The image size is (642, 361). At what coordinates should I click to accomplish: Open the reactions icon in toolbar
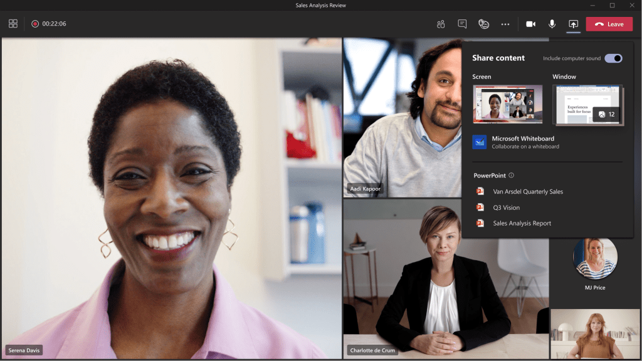[483, 24]
